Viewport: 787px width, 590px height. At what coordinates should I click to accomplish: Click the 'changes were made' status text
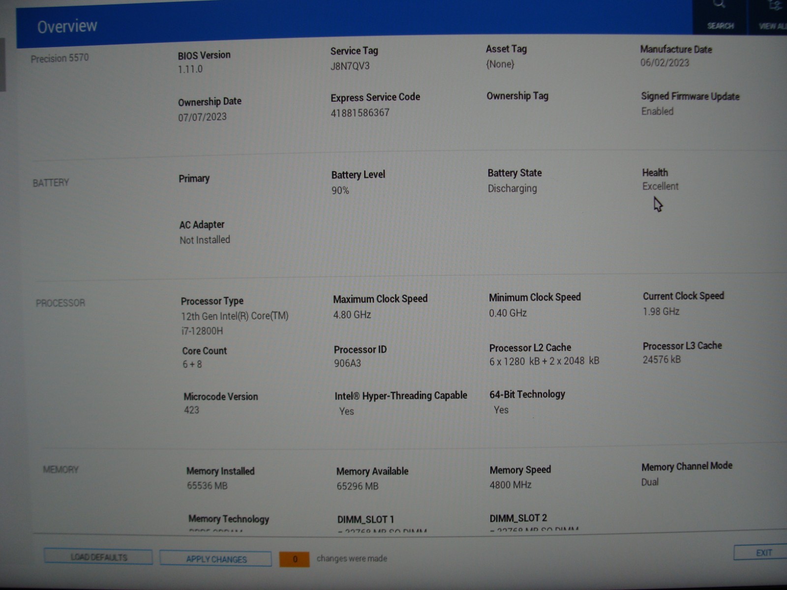352,559
